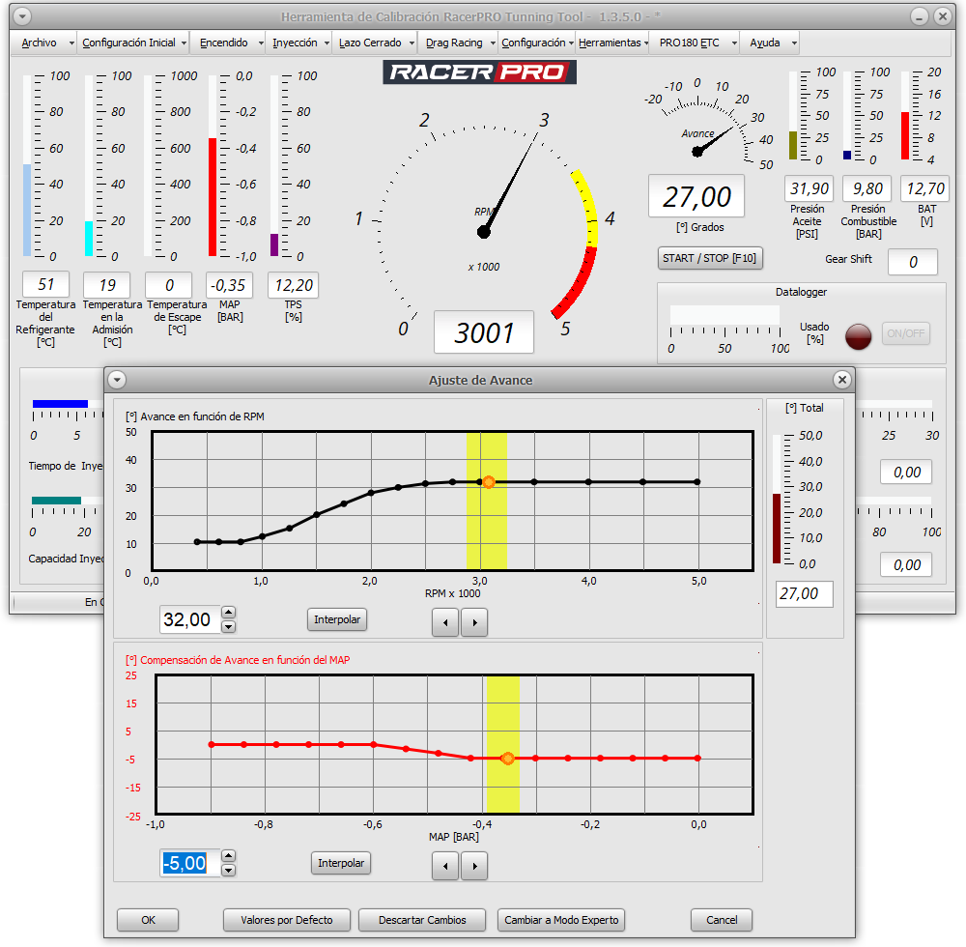Click Valores por Defecto button
Viewport: 966px width, 947px height.
point(287,920)
